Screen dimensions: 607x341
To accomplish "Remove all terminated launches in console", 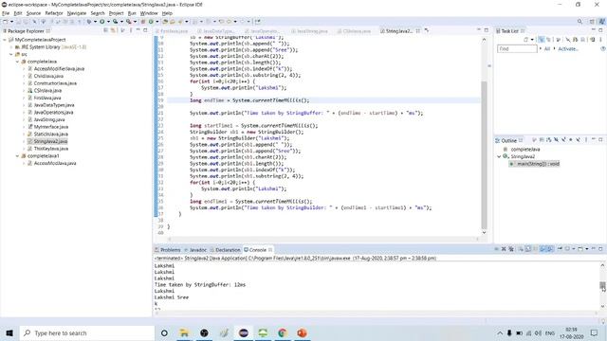I will pyautogui.click(x=511, y=249).
